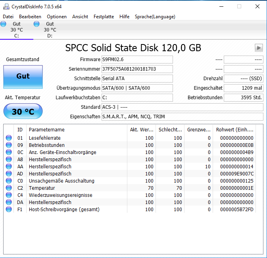This screenshot has width=267, height=258.
Task: Click the Gut health status button
Action: pos(23,77)
